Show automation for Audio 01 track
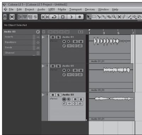The image size is (142, 135). tap(43, 37)
